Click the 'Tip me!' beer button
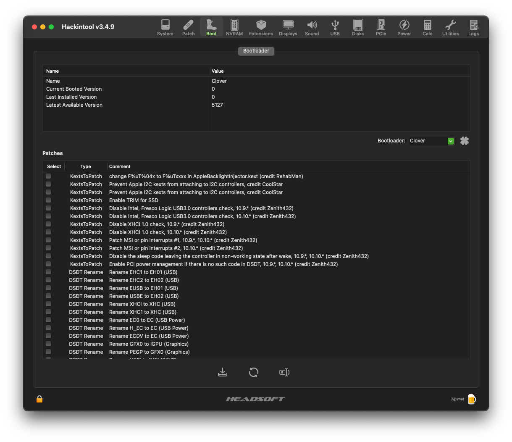 [x=471, y=399]
